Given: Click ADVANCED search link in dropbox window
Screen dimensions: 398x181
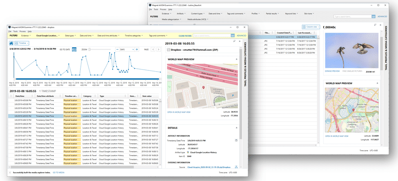Looking at the screenshot, I should [x=242, y=36].
